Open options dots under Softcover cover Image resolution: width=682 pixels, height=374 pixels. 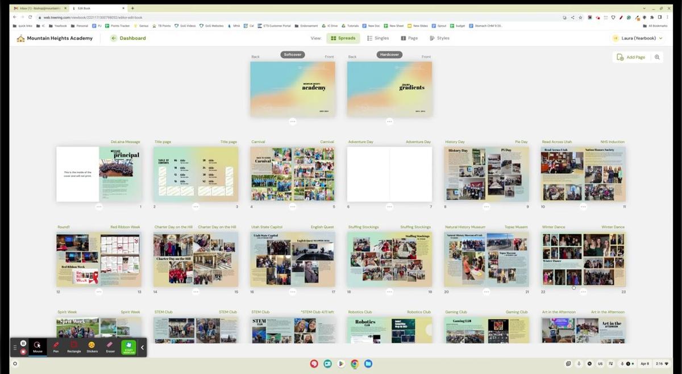tap(293, 121)
